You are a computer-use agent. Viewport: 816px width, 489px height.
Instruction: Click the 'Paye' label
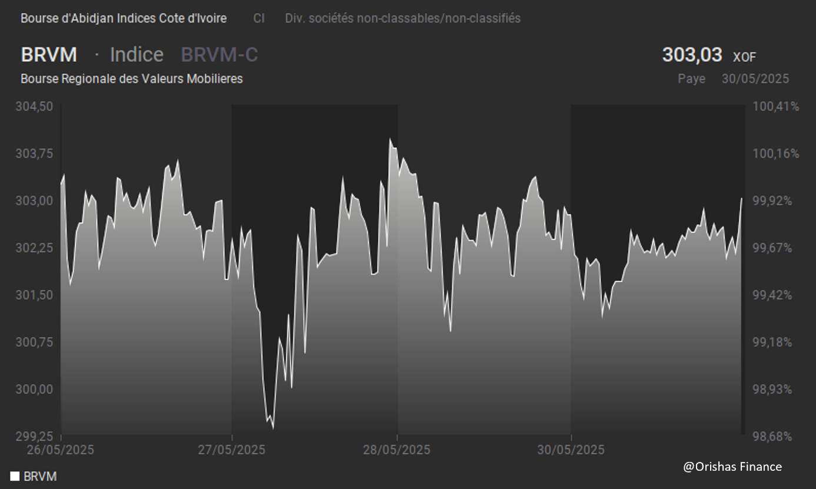[692, 79]
